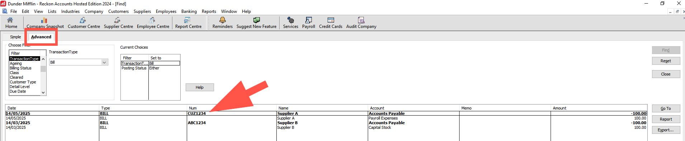Select bill number CUZ1234

197,113
